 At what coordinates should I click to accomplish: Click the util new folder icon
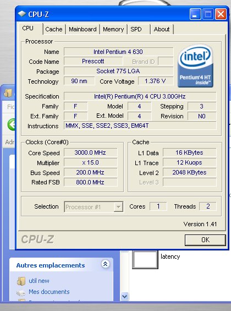point(21,281)
